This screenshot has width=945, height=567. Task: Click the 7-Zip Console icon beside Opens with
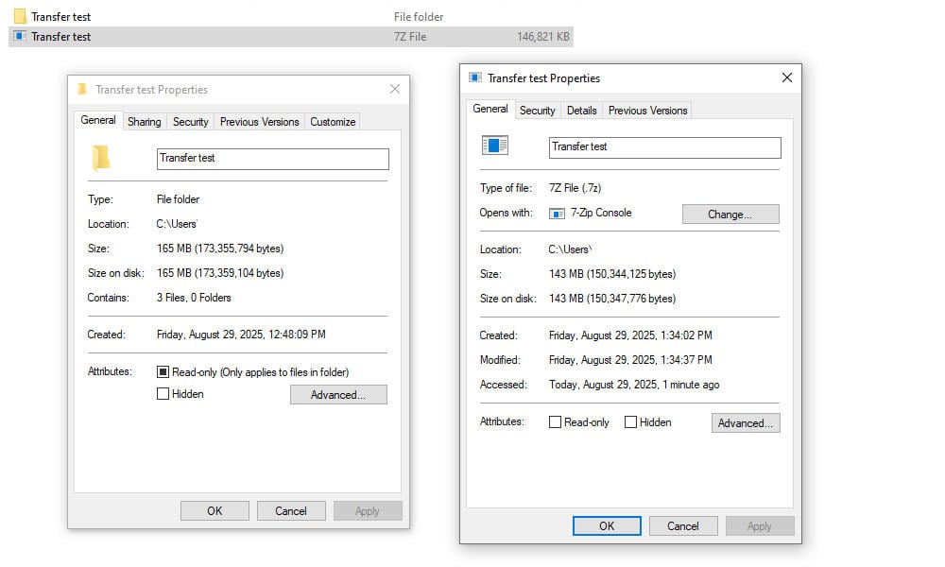557,214
